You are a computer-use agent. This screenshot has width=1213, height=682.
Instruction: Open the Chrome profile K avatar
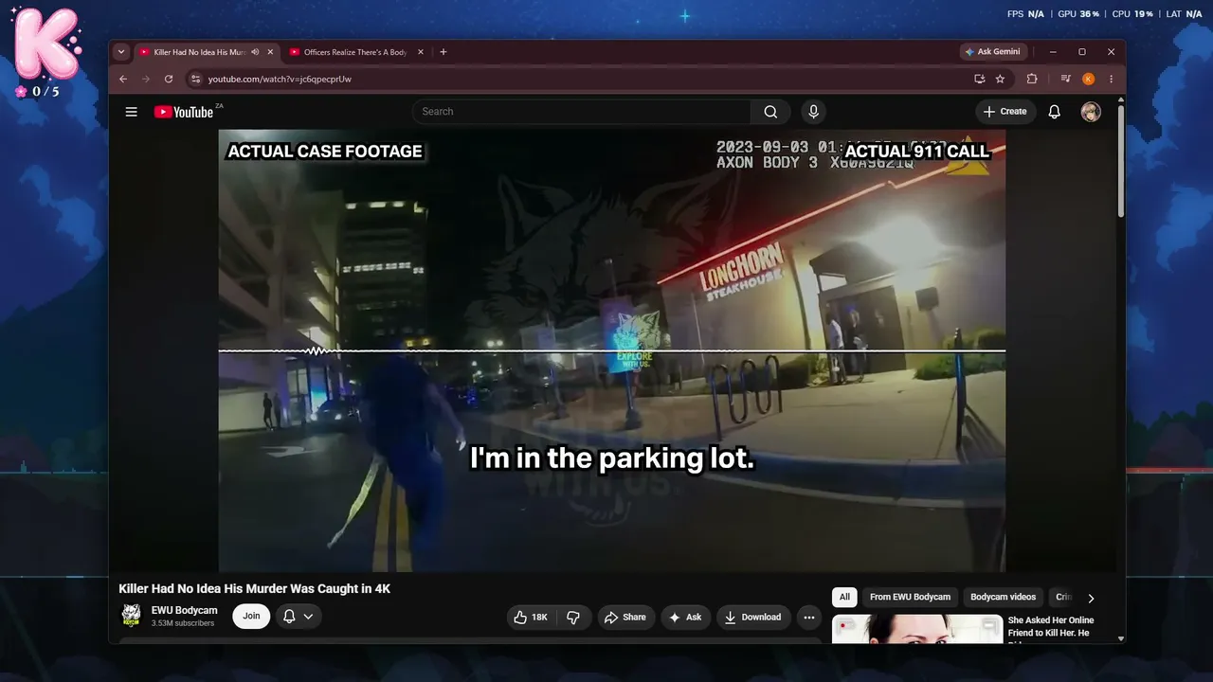pos(1088,80)
